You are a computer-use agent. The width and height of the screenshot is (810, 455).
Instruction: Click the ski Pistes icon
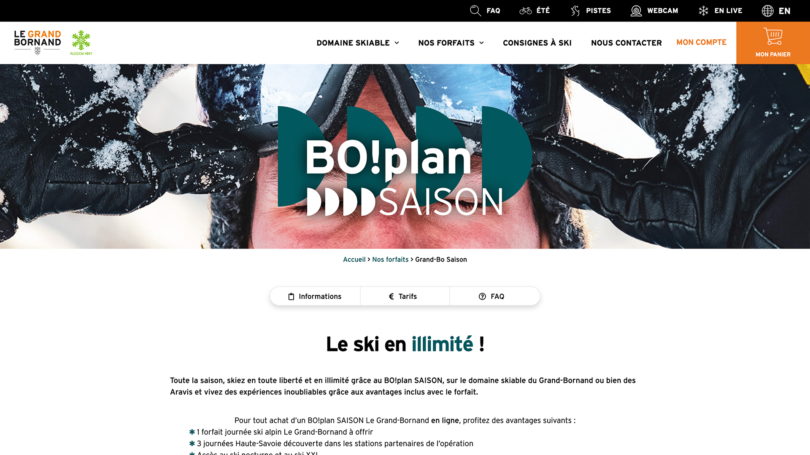[575, 11]
